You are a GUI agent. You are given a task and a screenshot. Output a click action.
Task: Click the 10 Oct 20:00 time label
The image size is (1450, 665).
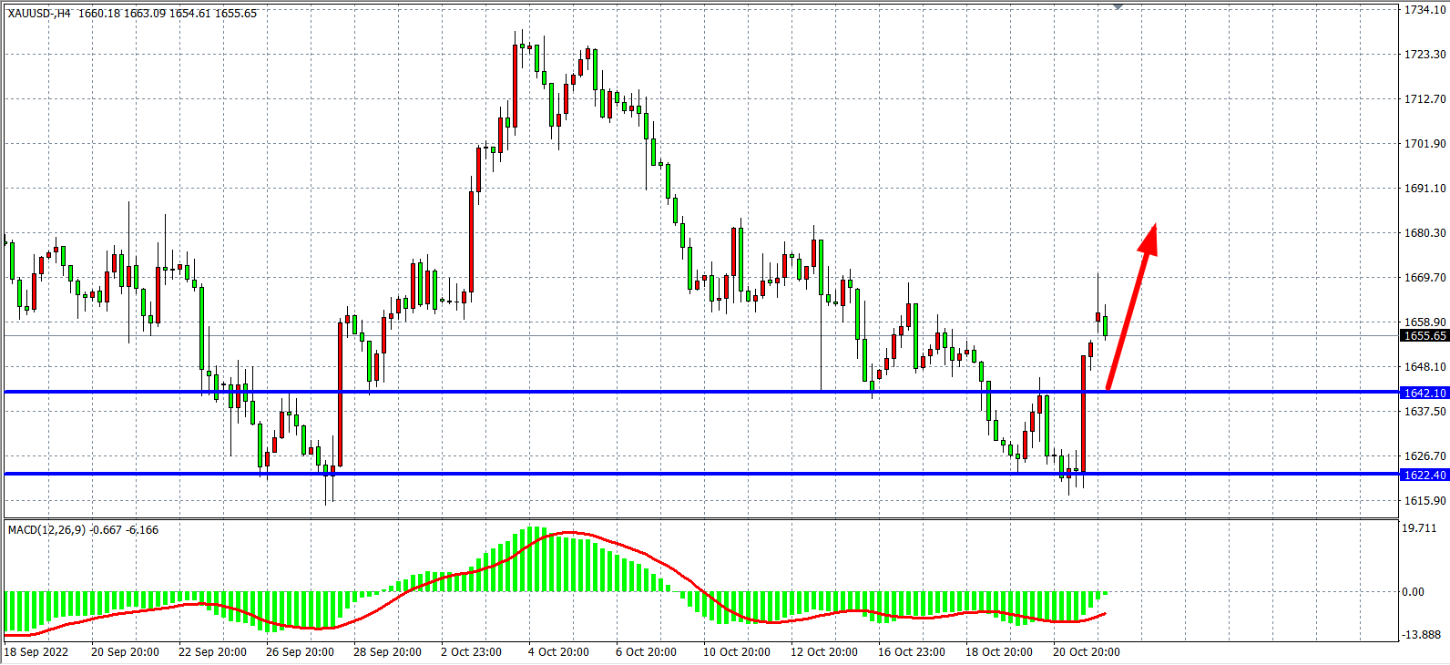point(737,651)
